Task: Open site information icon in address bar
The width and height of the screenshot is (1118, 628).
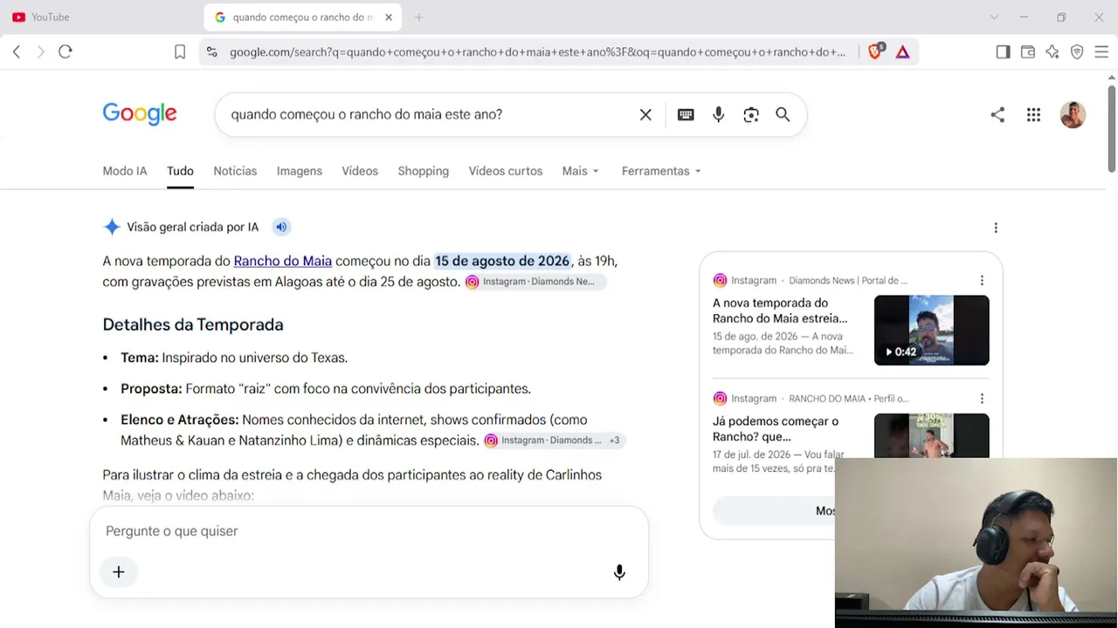Action: pos(211,52)
